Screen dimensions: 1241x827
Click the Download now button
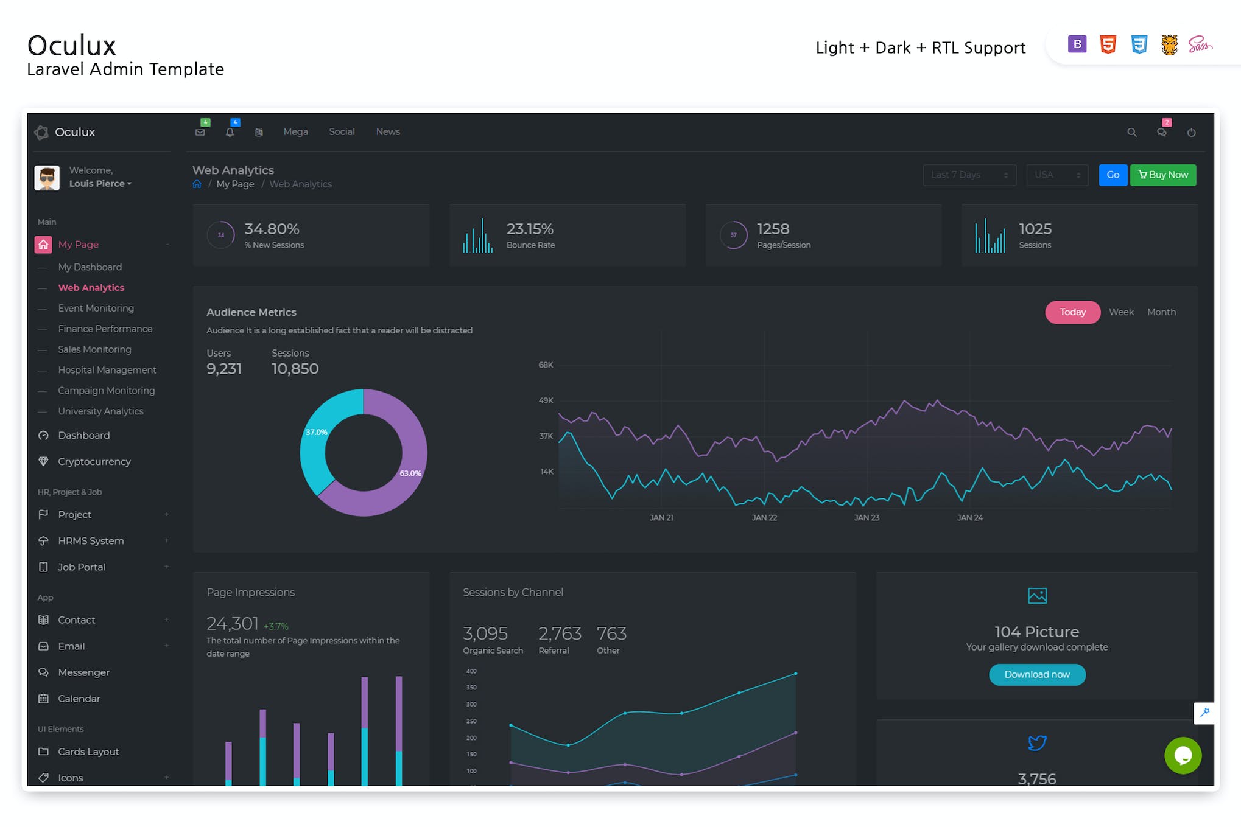[1037, 674]
